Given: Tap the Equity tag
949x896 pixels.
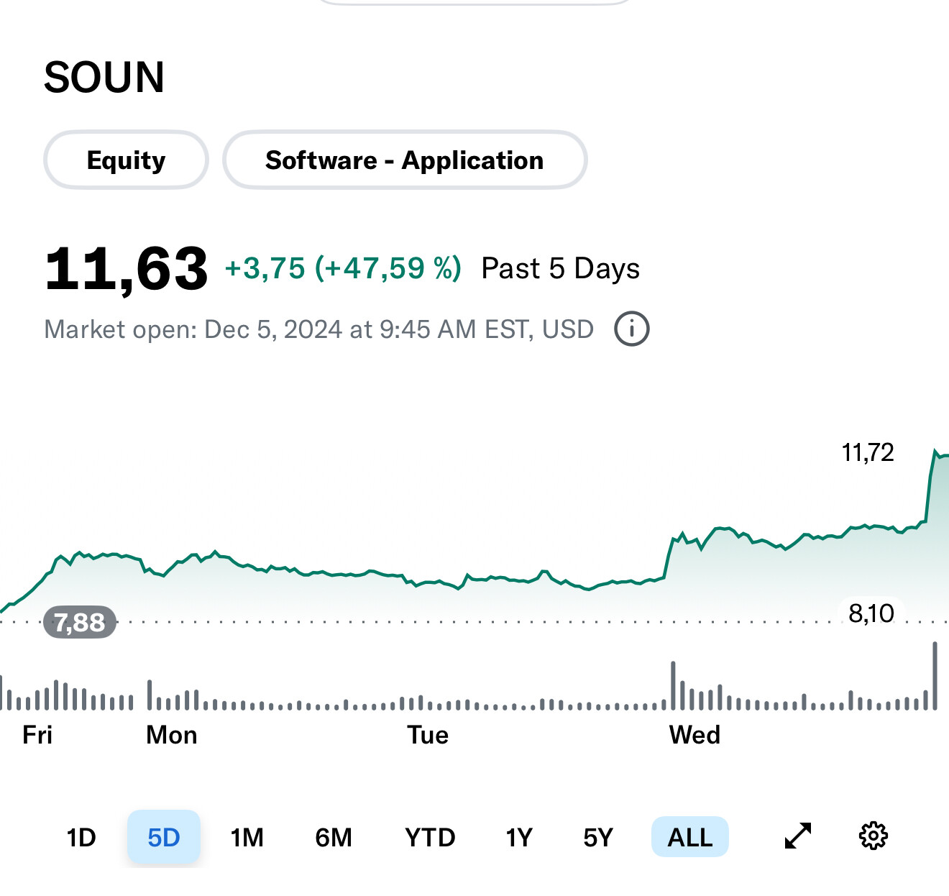Looking at the screenshot, I should [127, 160].
